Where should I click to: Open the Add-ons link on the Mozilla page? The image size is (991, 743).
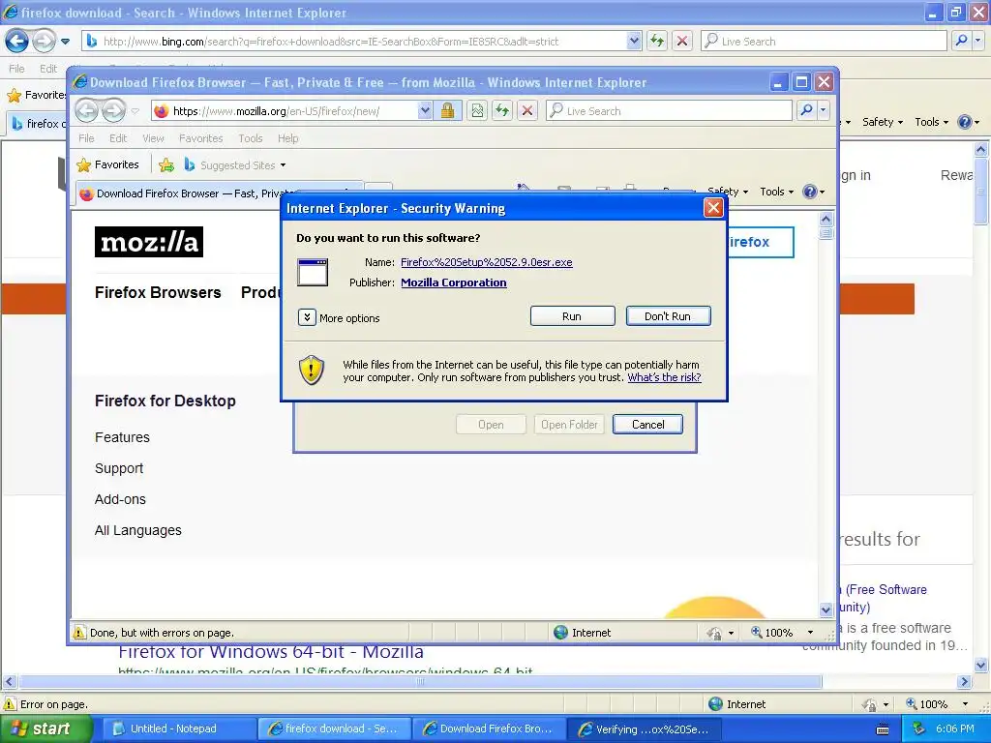click(x=120, y=499)
